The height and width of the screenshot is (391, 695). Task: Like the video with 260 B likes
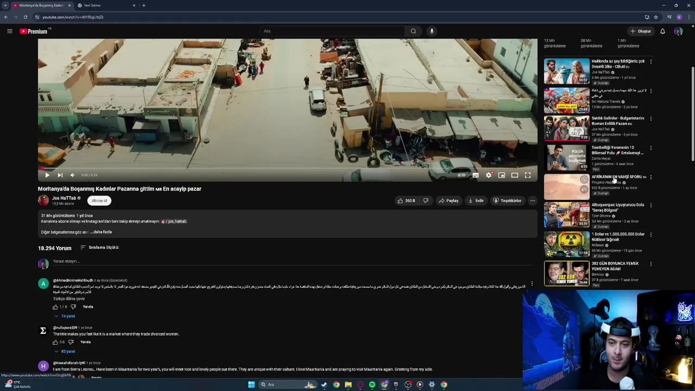coord(406,200)
